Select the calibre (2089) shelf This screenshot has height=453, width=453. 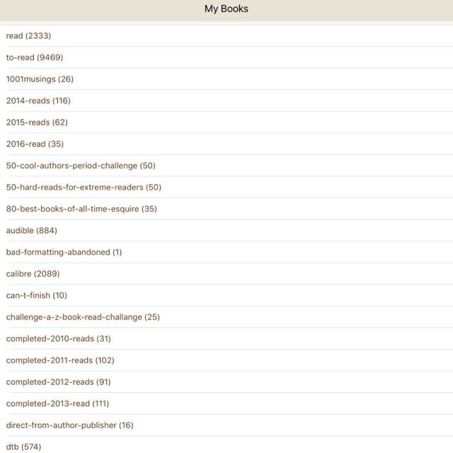click(x=33, y=274)
